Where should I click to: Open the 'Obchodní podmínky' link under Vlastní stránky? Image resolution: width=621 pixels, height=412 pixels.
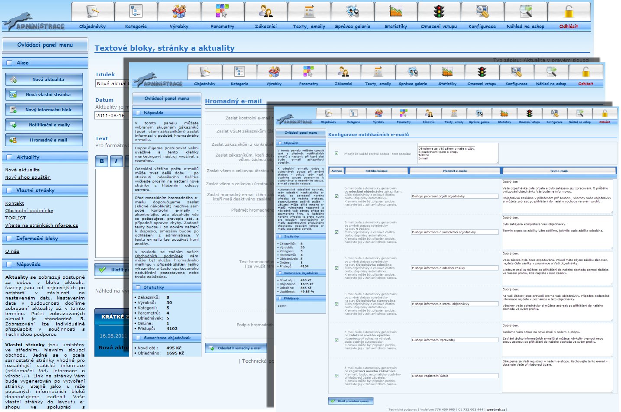pos(29,211)
